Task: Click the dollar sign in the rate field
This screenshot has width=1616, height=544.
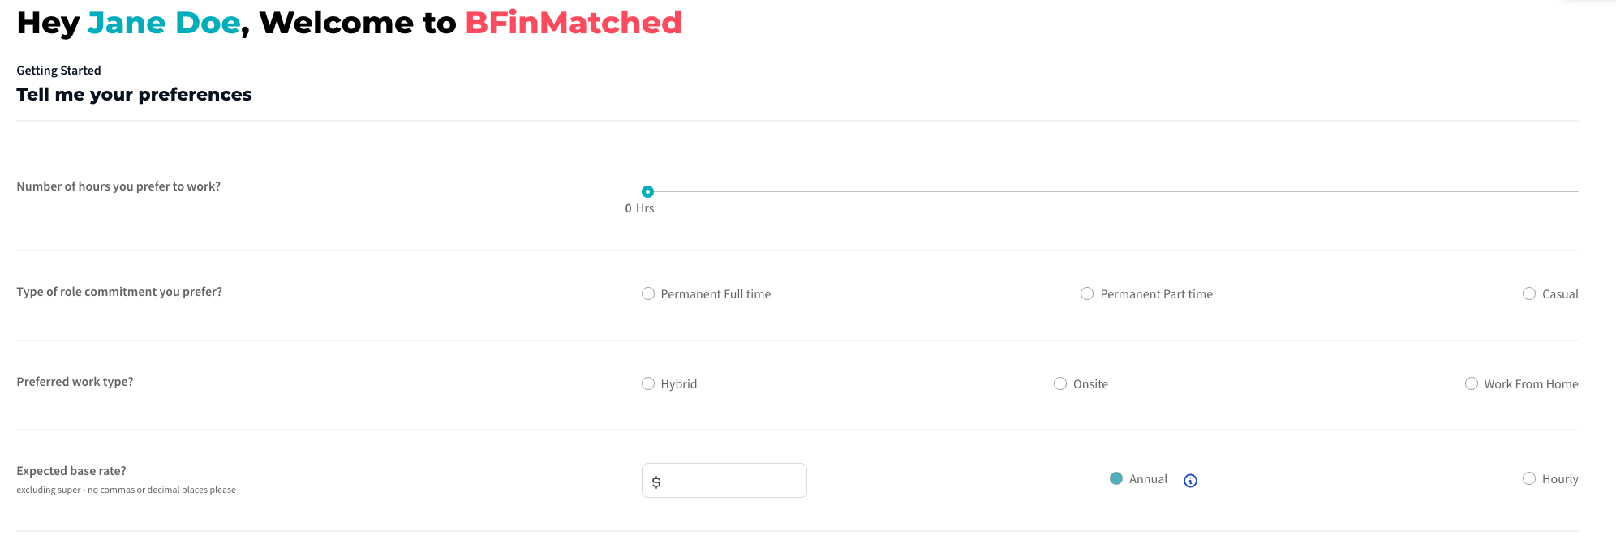Action: coord(655,481)
